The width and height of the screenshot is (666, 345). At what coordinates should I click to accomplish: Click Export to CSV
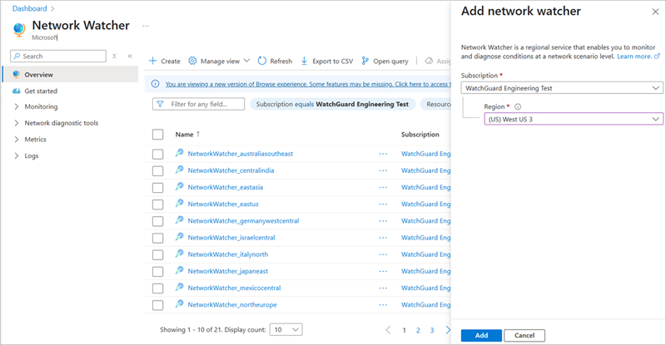click(327, 62)
